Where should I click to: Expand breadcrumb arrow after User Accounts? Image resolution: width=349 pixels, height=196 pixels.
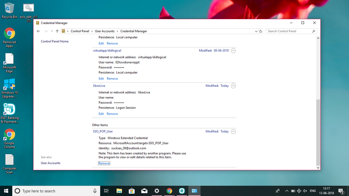coord(117,31)
